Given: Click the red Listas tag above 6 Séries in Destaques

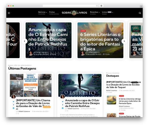Looking at the screenshot, I should 121,96.
